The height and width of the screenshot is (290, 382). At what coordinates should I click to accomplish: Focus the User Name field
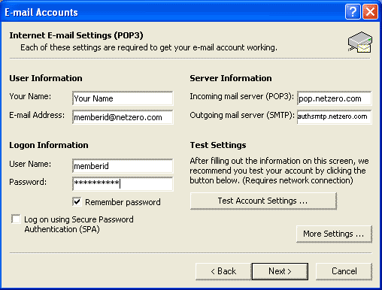(123, 166)
